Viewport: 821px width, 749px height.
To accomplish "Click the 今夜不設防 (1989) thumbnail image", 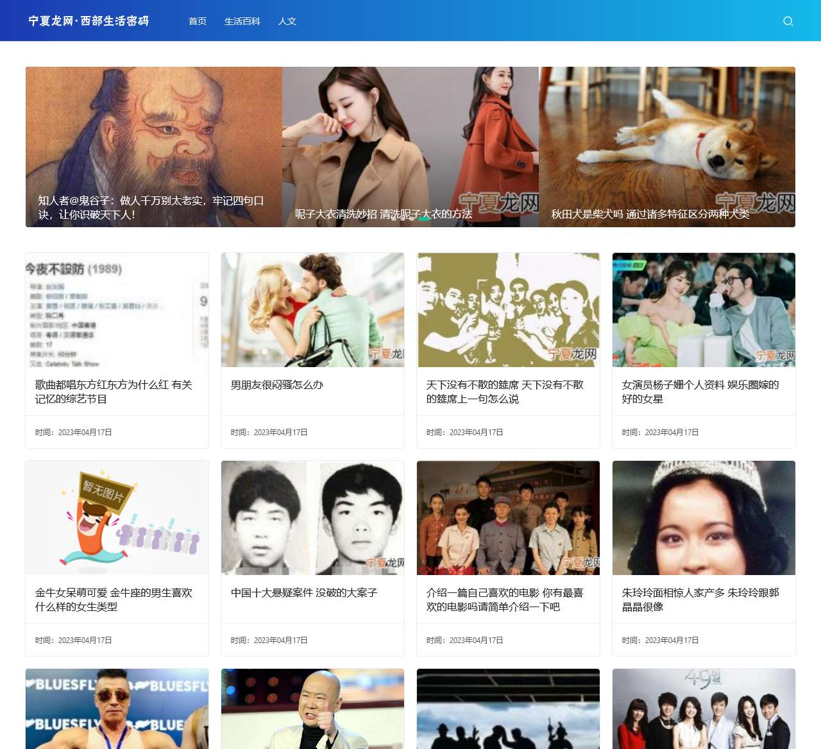I will click(x=117, y=310).
